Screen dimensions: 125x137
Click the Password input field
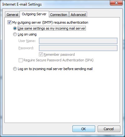[x=78, y=48]
